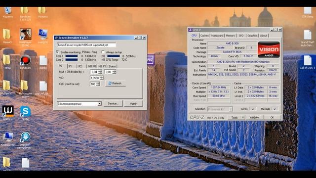Click the 'Socket FT1 BGA' Package value
316x178 pixels.
(x=232, y=52)
